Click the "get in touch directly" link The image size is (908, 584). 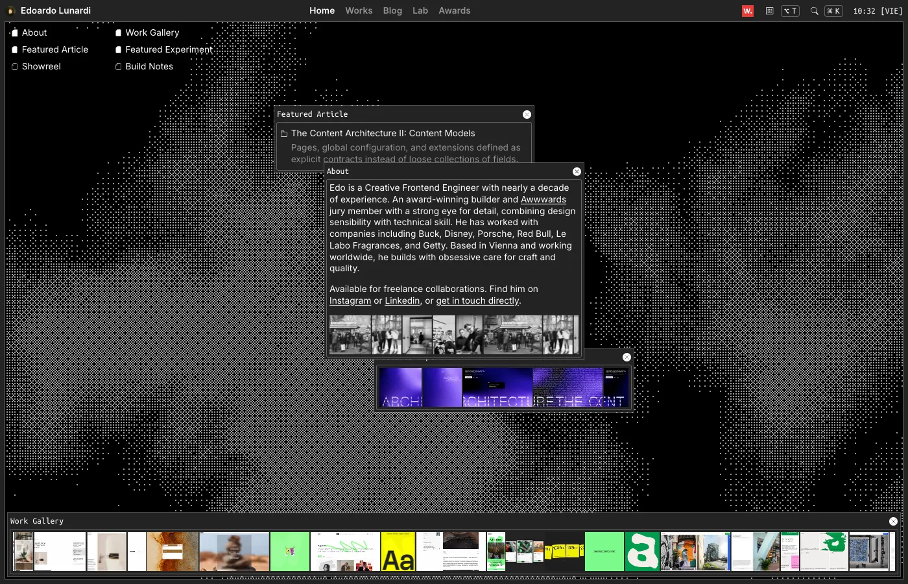tap(477, 301)
